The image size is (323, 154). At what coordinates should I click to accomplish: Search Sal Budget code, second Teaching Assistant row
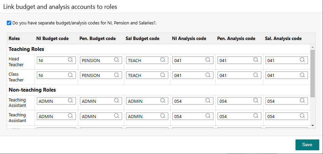pyautogui.click(x=163, y=116)
